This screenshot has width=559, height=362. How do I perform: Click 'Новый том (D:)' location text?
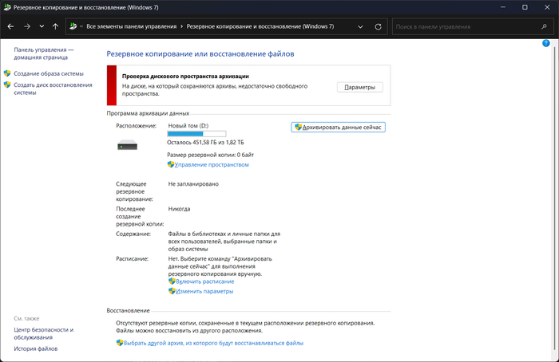tap(188, 126)
